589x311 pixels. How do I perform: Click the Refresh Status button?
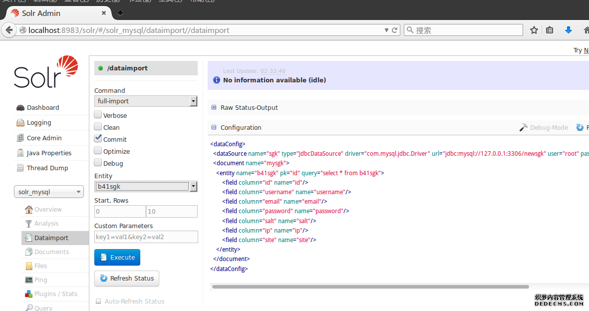click(127, 279)
